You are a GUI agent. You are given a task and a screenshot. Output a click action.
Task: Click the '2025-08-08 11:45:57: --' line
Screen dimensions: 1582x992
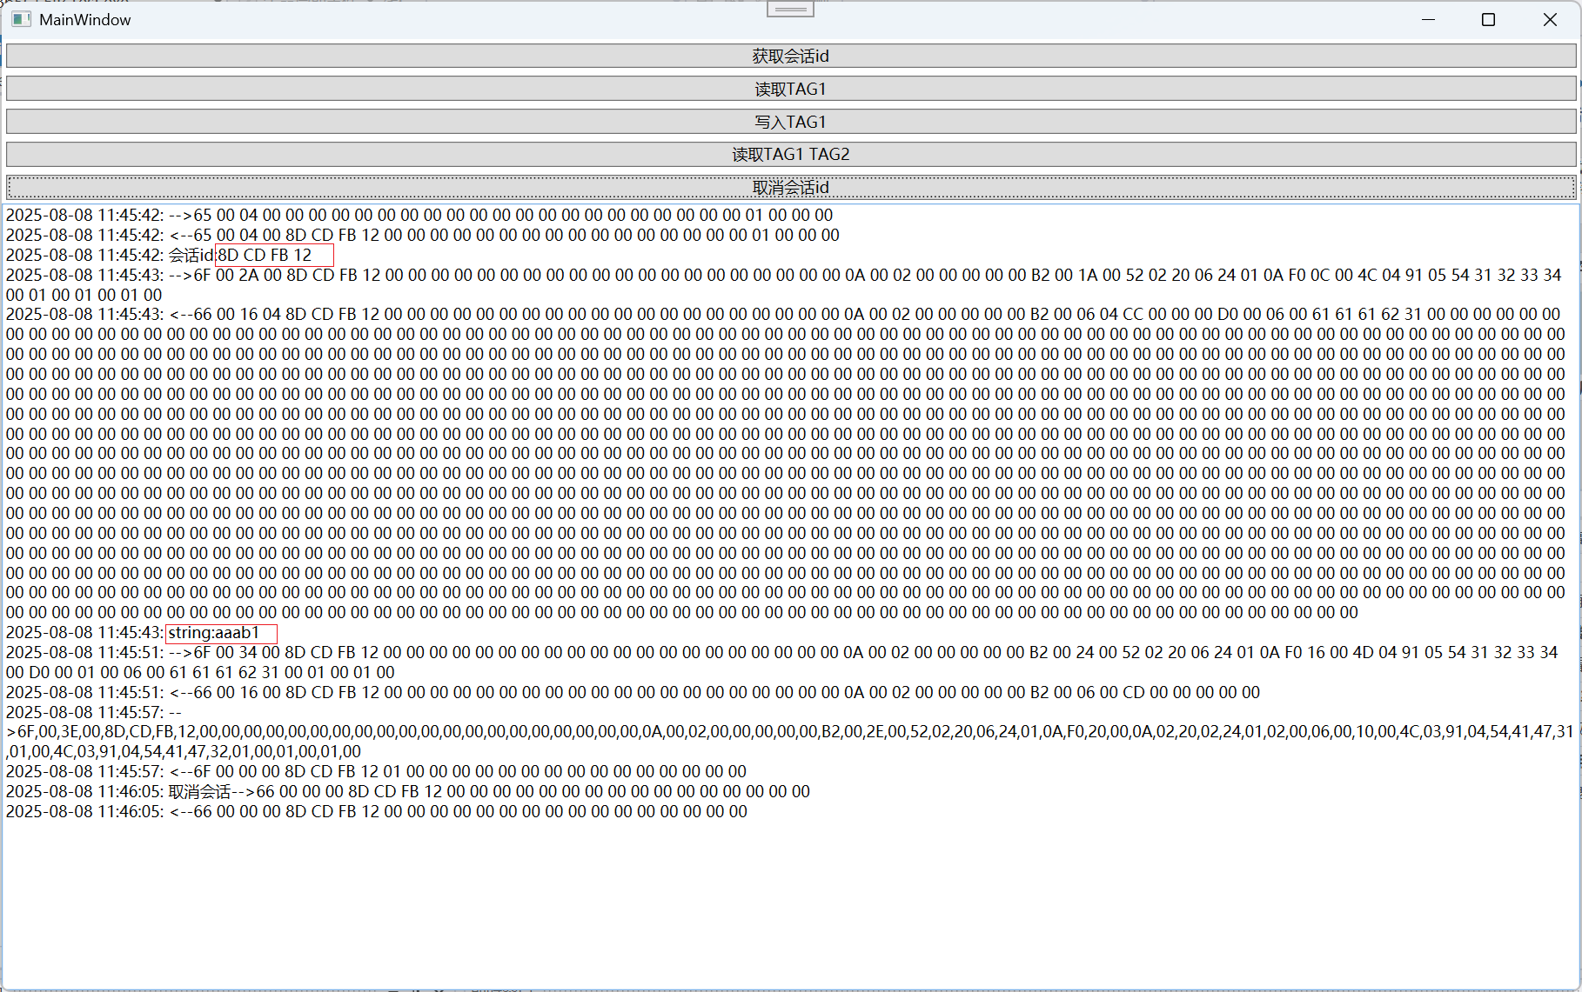[x=94, y=712]
